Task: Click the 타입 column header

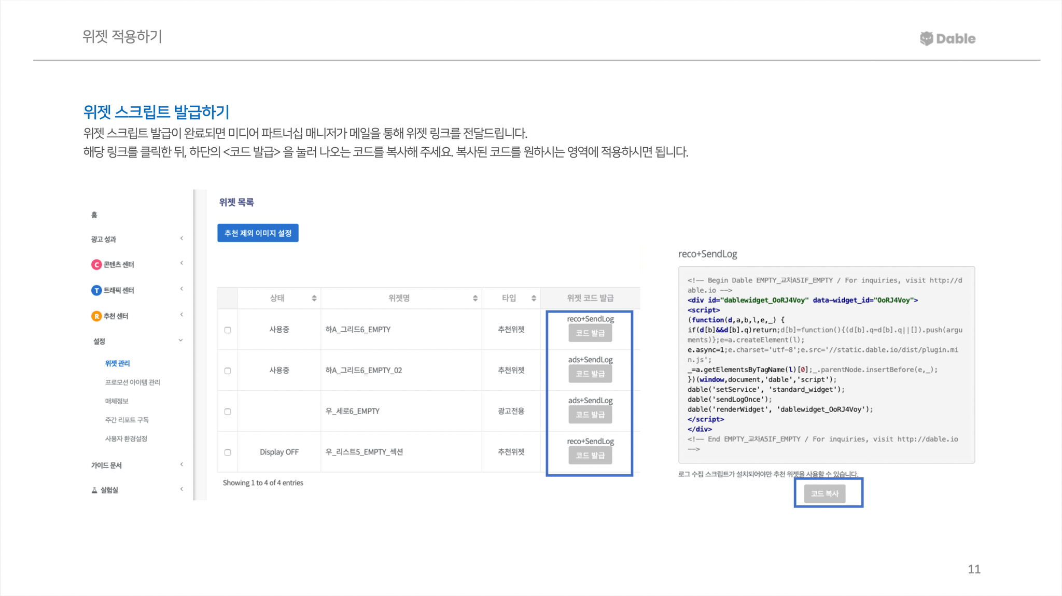Action: pos(511,298)
